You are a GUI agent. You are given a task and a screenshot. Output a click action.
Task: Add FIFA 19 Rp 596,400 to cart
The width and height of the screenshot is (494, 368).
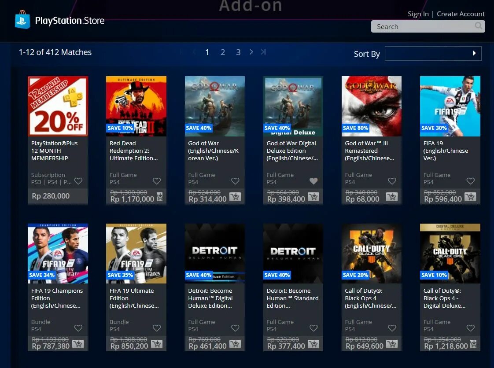coord(470,197)
